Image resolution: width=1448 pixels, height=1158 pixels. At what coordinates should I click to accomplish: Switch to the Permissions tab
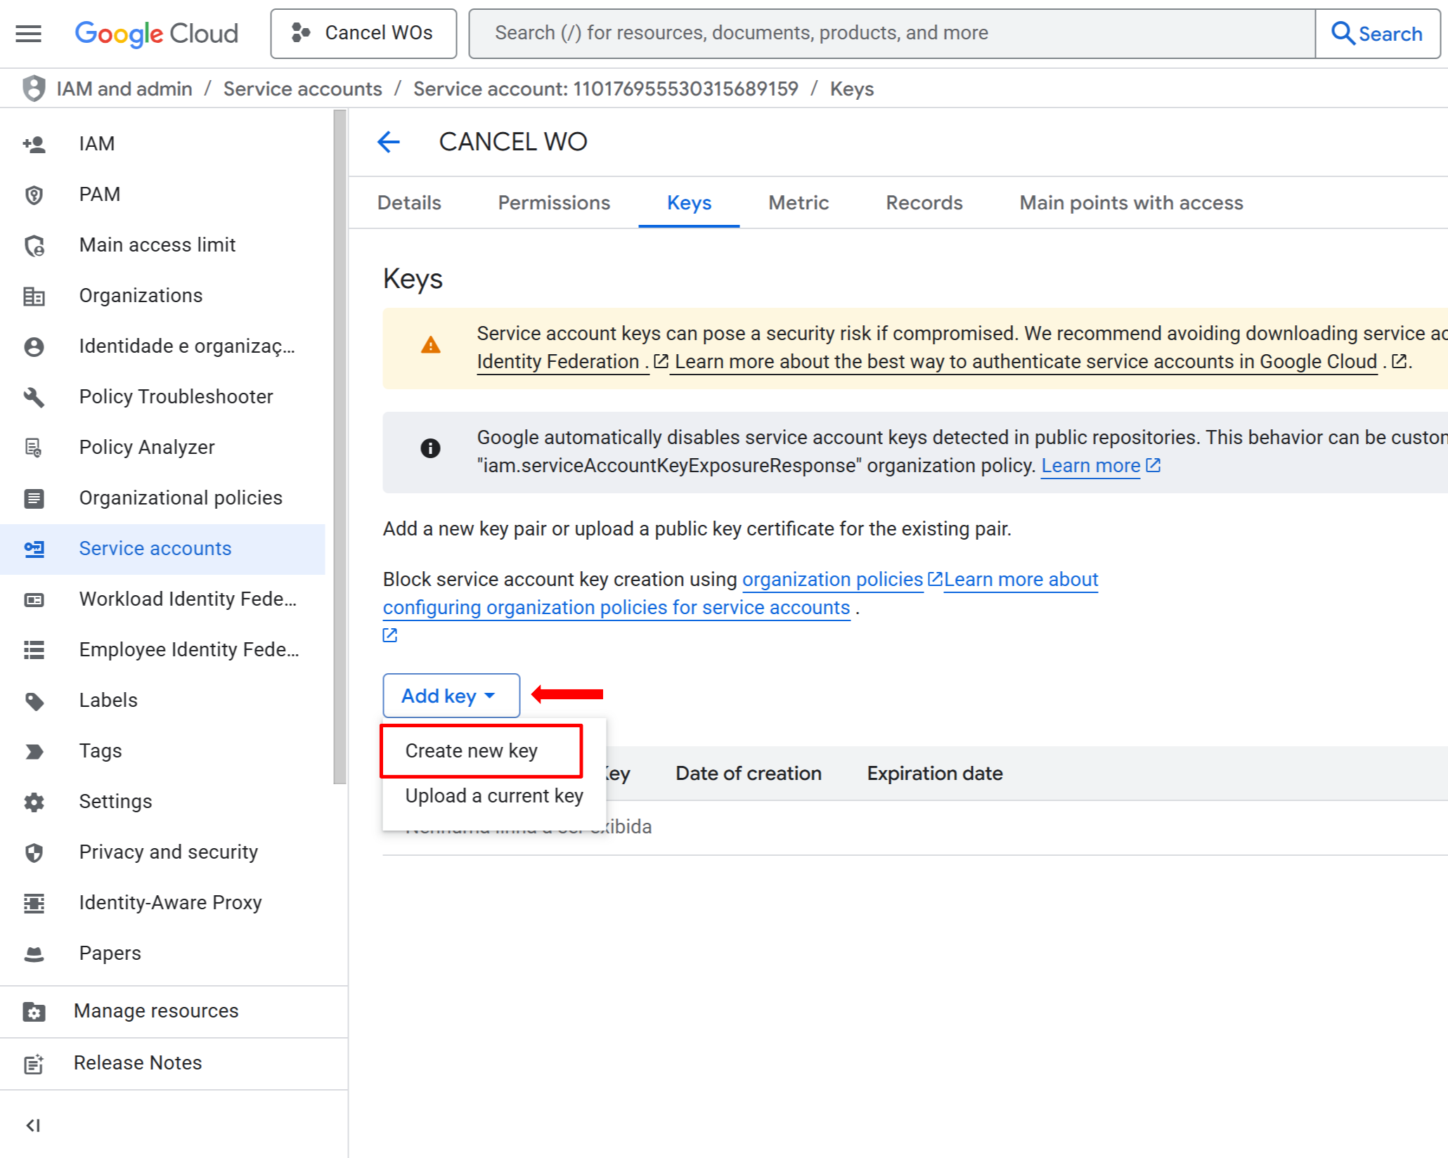click(x=554, y=202)
